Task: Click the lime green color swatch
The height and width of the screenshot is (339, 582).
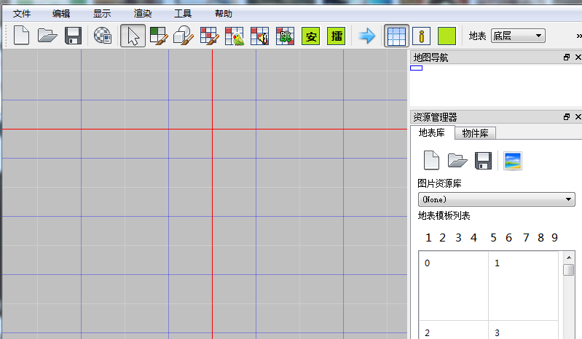Action: pos(447,36)
